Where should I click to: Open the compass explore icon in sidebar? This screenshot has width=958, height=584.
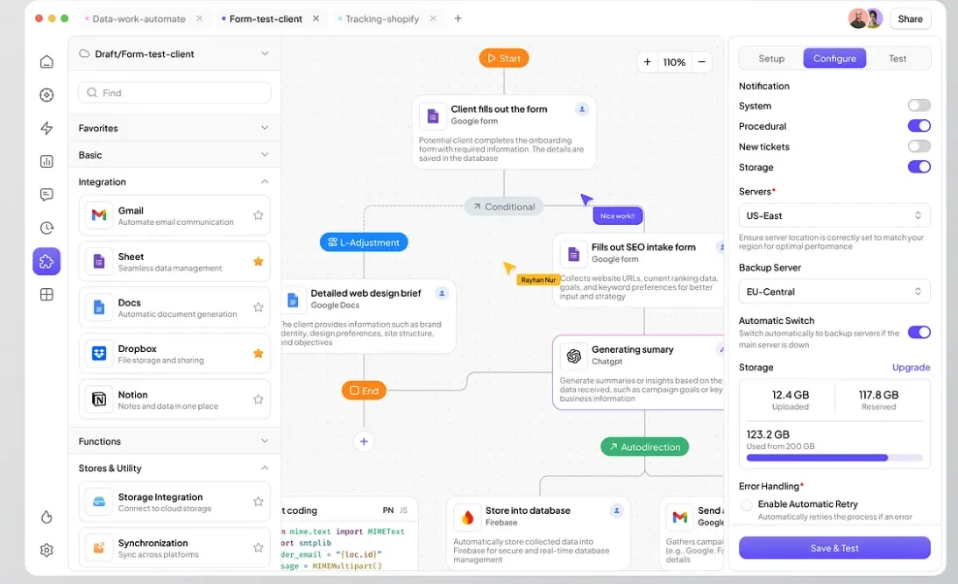pos(46,95)
